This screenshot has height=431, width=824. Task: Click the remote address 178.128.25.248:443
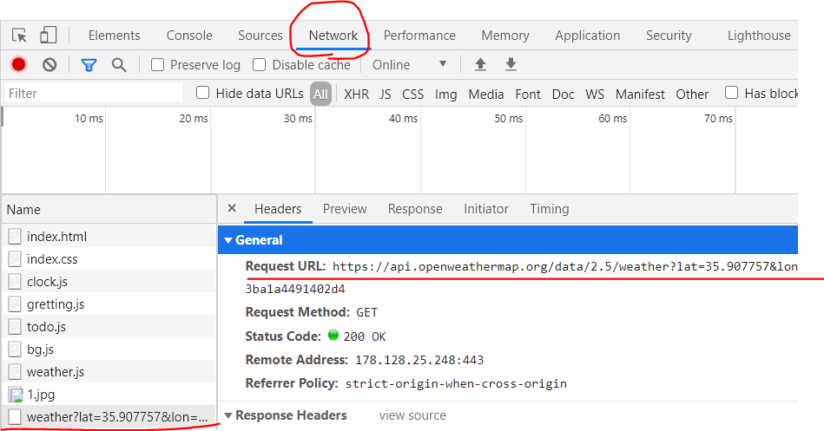point(419,360)
